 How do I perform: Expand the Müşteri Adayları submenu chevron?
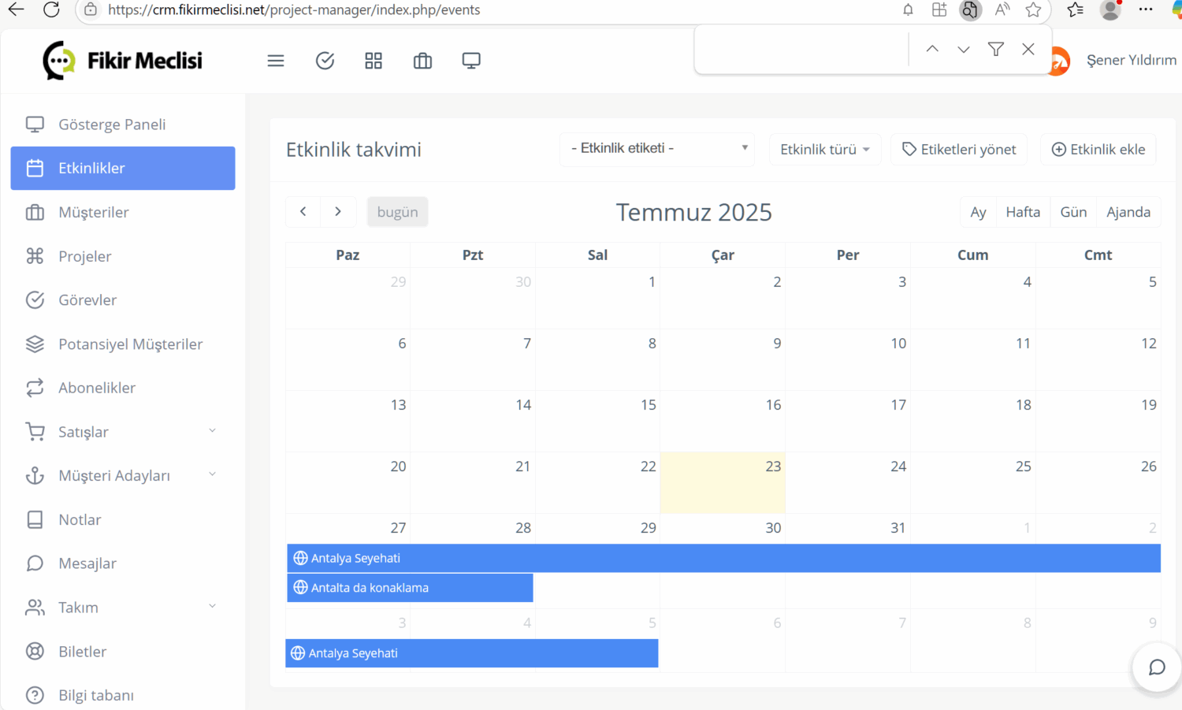click(212, 474)
